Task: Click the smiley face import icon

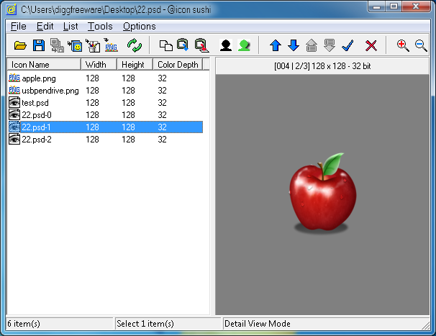Action: 75,45
